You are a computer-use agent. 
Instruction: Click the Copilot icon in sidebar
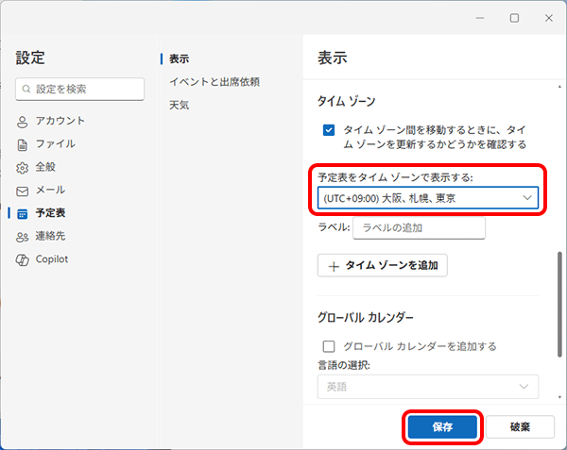pos(23,259)
